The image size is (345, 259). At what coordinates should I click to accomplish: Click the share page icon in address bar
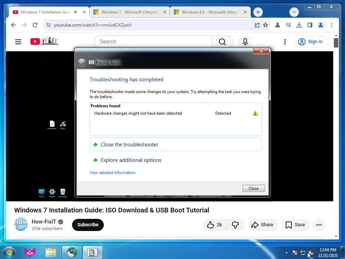(x=257, y=25)
